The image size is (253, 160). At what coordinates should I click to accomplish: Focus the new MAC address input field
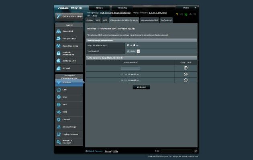tap(131, 68)
